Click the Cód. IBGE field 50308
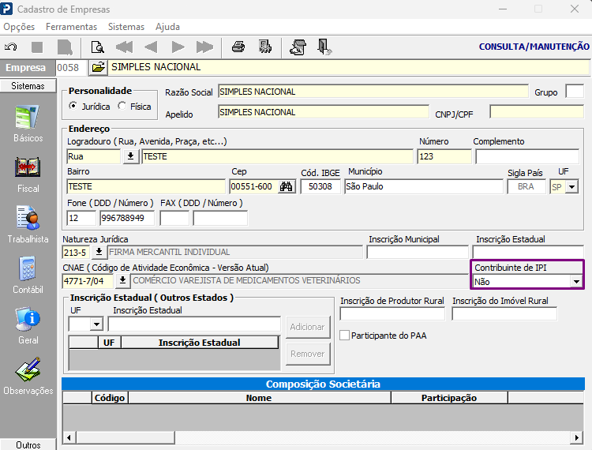Screen dimensions: 592x450 [320, 186]
